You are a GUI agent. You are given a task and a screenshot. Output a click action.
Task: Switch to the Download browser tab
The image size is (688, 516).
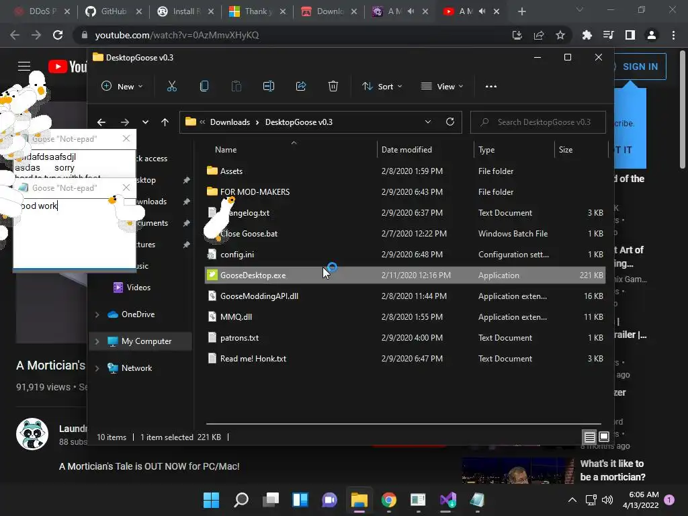coord(330,11)
